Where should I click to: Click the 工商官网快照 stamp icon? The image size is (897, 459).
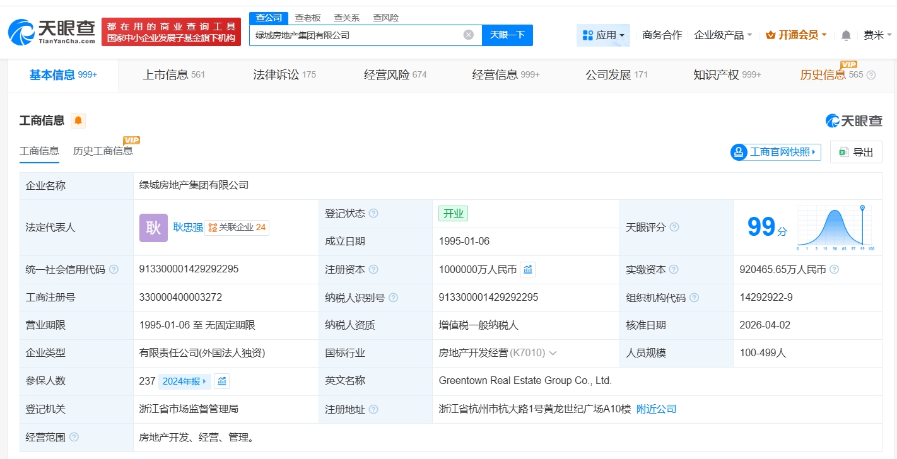coord(738,152)
